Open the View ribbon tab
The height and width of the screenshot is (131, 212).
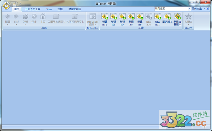[x=49, y=9]
